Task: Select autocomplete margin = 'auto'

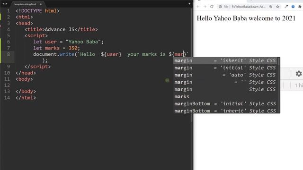Action: (x=225, y=75)
